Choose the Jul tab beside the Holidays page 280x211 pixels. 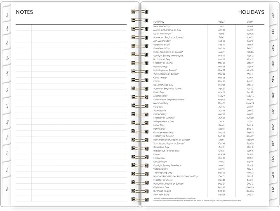(273, 111)
